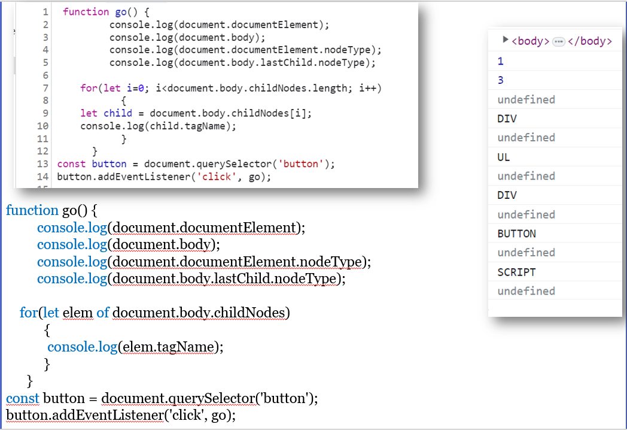This screenshot has width=627, height=430.
Task: Select console output value 3
Action: point(501,80)
